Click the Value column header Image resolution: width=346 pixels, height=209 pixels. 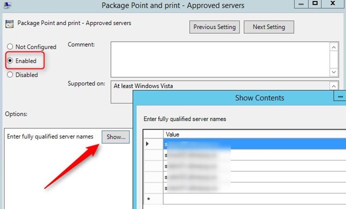click(x=255, y=134)
